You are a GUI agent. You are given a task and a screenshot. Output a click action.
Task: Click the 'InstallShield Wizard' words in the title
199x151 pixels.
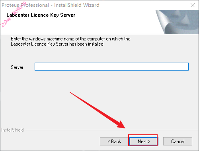77,5
